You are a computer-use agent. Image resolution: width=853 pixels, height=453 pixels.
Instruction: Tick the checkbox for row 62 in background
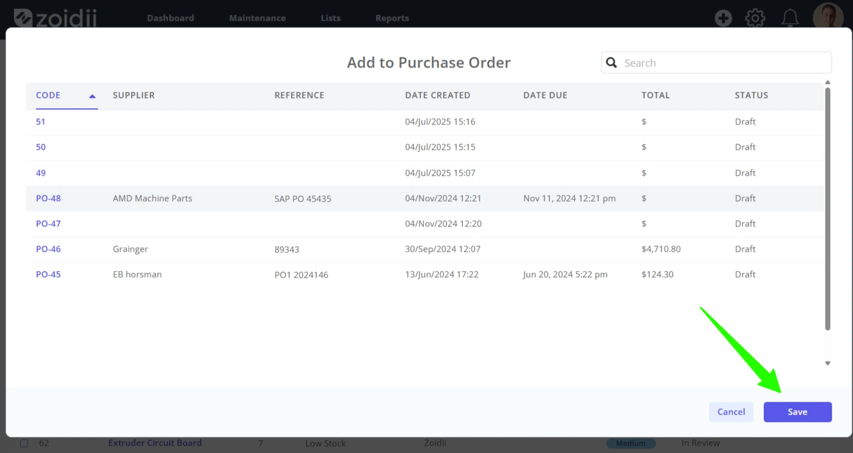tap(24, 443)
